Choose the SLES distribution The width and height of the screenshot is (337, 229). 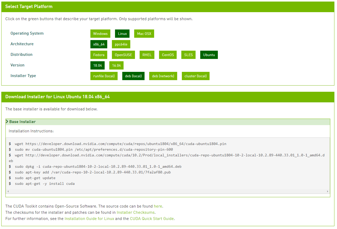188,55
